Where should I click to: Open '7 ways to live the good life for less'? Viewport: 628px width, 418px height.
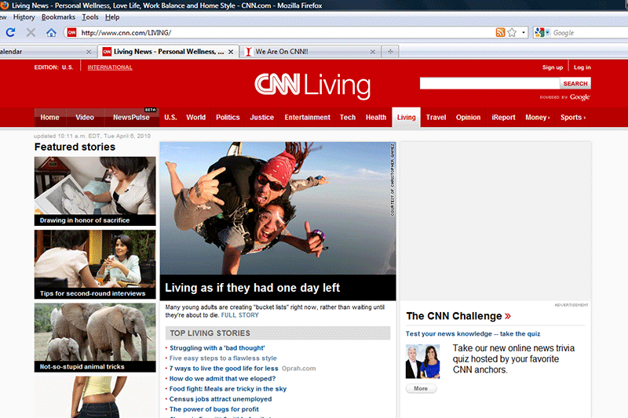[x=224, y=369]
